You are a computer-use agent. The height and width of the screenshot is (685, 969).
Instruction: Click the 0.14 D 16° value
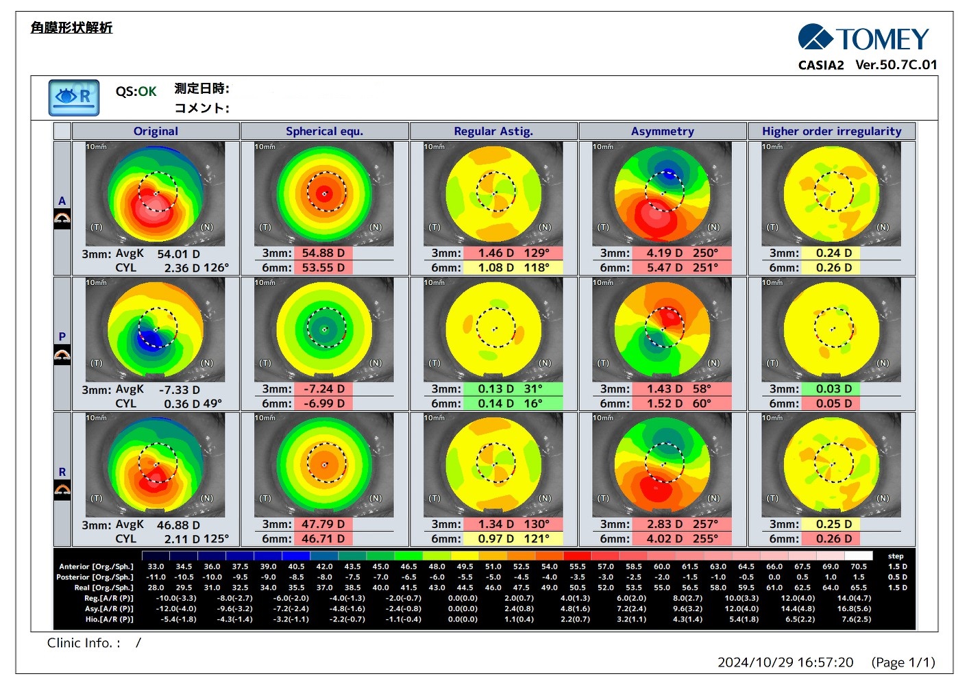(513, 403)
